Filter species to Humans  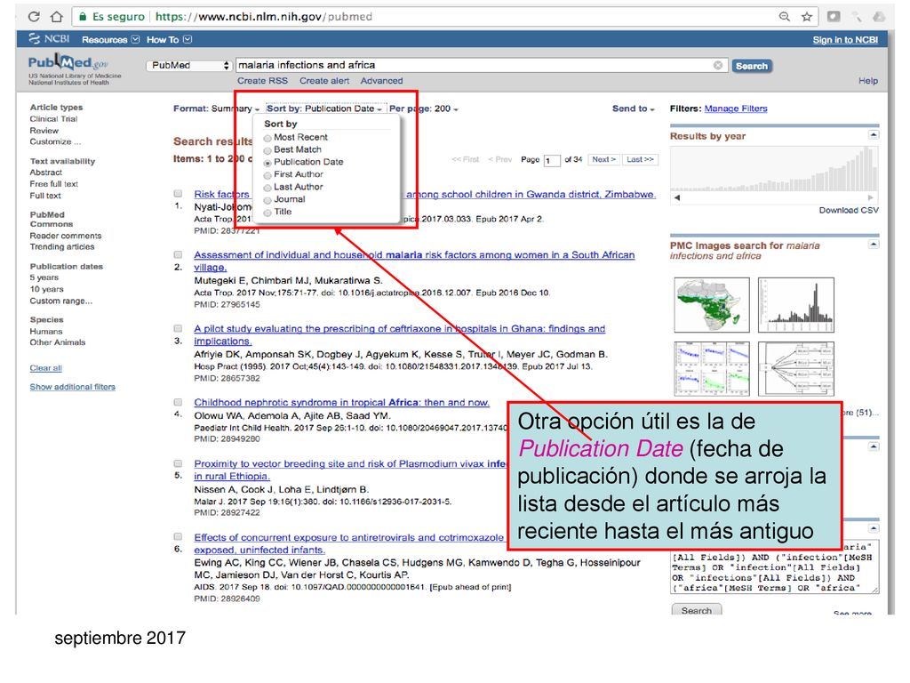[46, 332]
